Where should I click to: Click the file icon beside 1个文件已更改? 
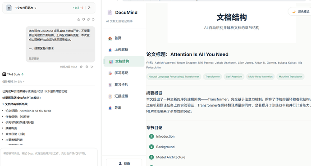(x=9, y=8)
